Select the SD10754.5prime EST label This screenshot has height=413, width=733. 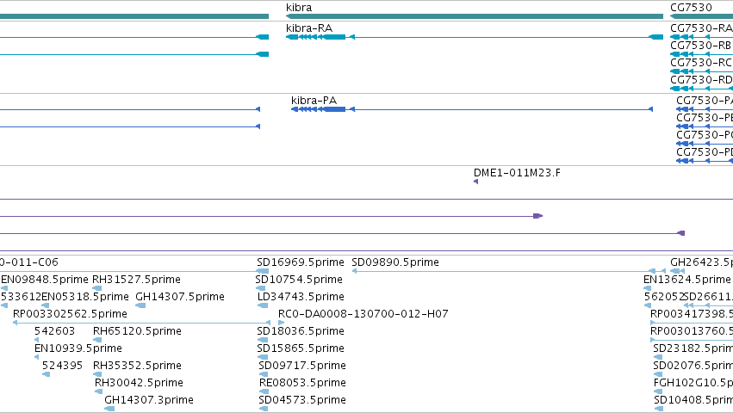coord(299,280)
